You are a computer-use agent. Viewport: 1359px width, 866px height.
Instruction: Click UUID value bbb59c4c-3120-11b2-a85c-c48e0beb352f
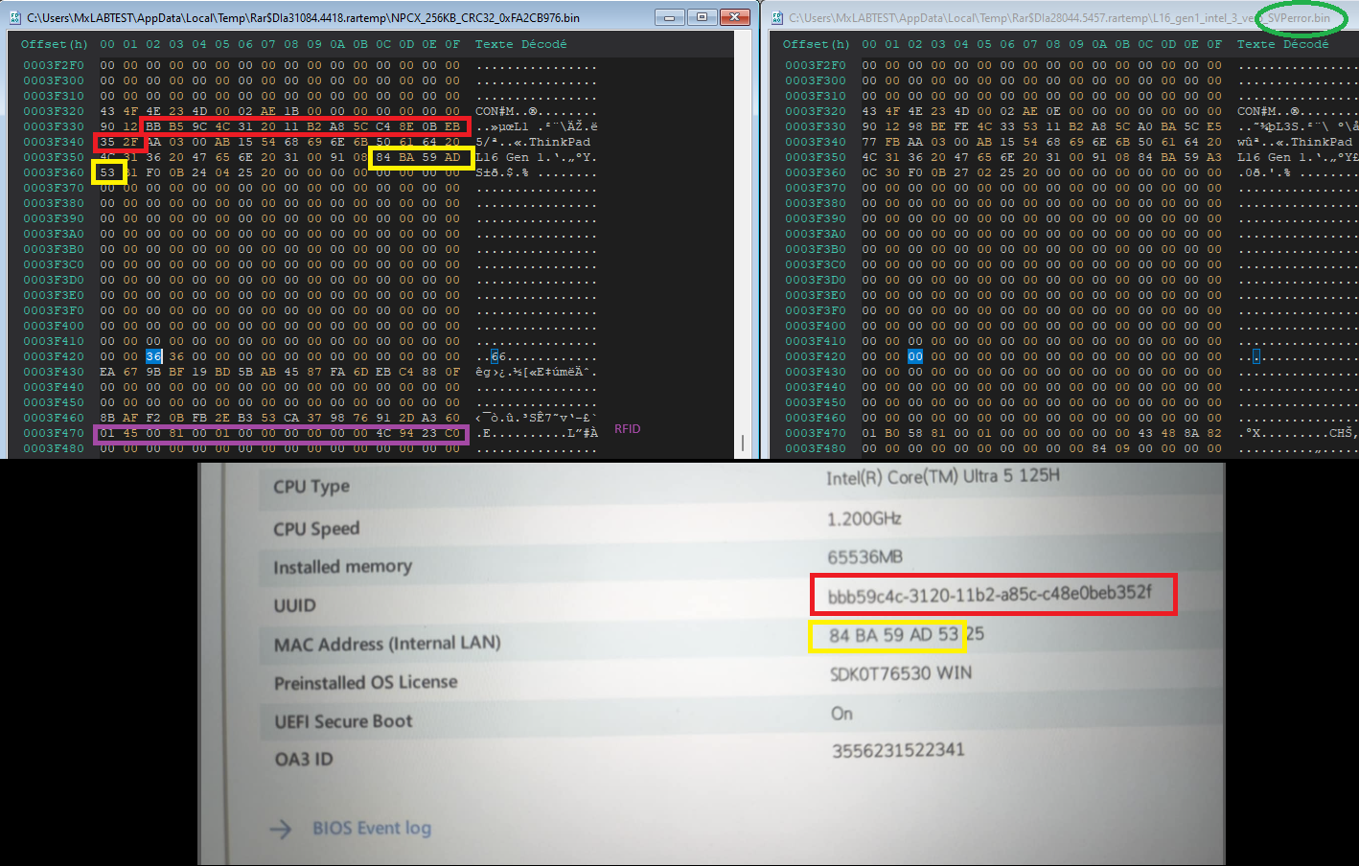[x=990, y=594]
